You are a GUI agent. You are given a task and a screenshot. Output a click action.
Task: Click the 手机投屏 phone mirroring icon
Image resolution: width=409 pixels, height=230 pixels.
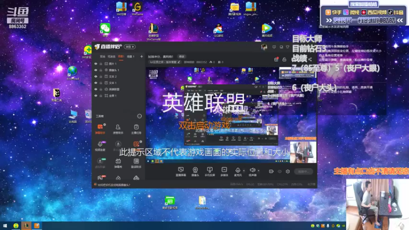tap(210, 172)
